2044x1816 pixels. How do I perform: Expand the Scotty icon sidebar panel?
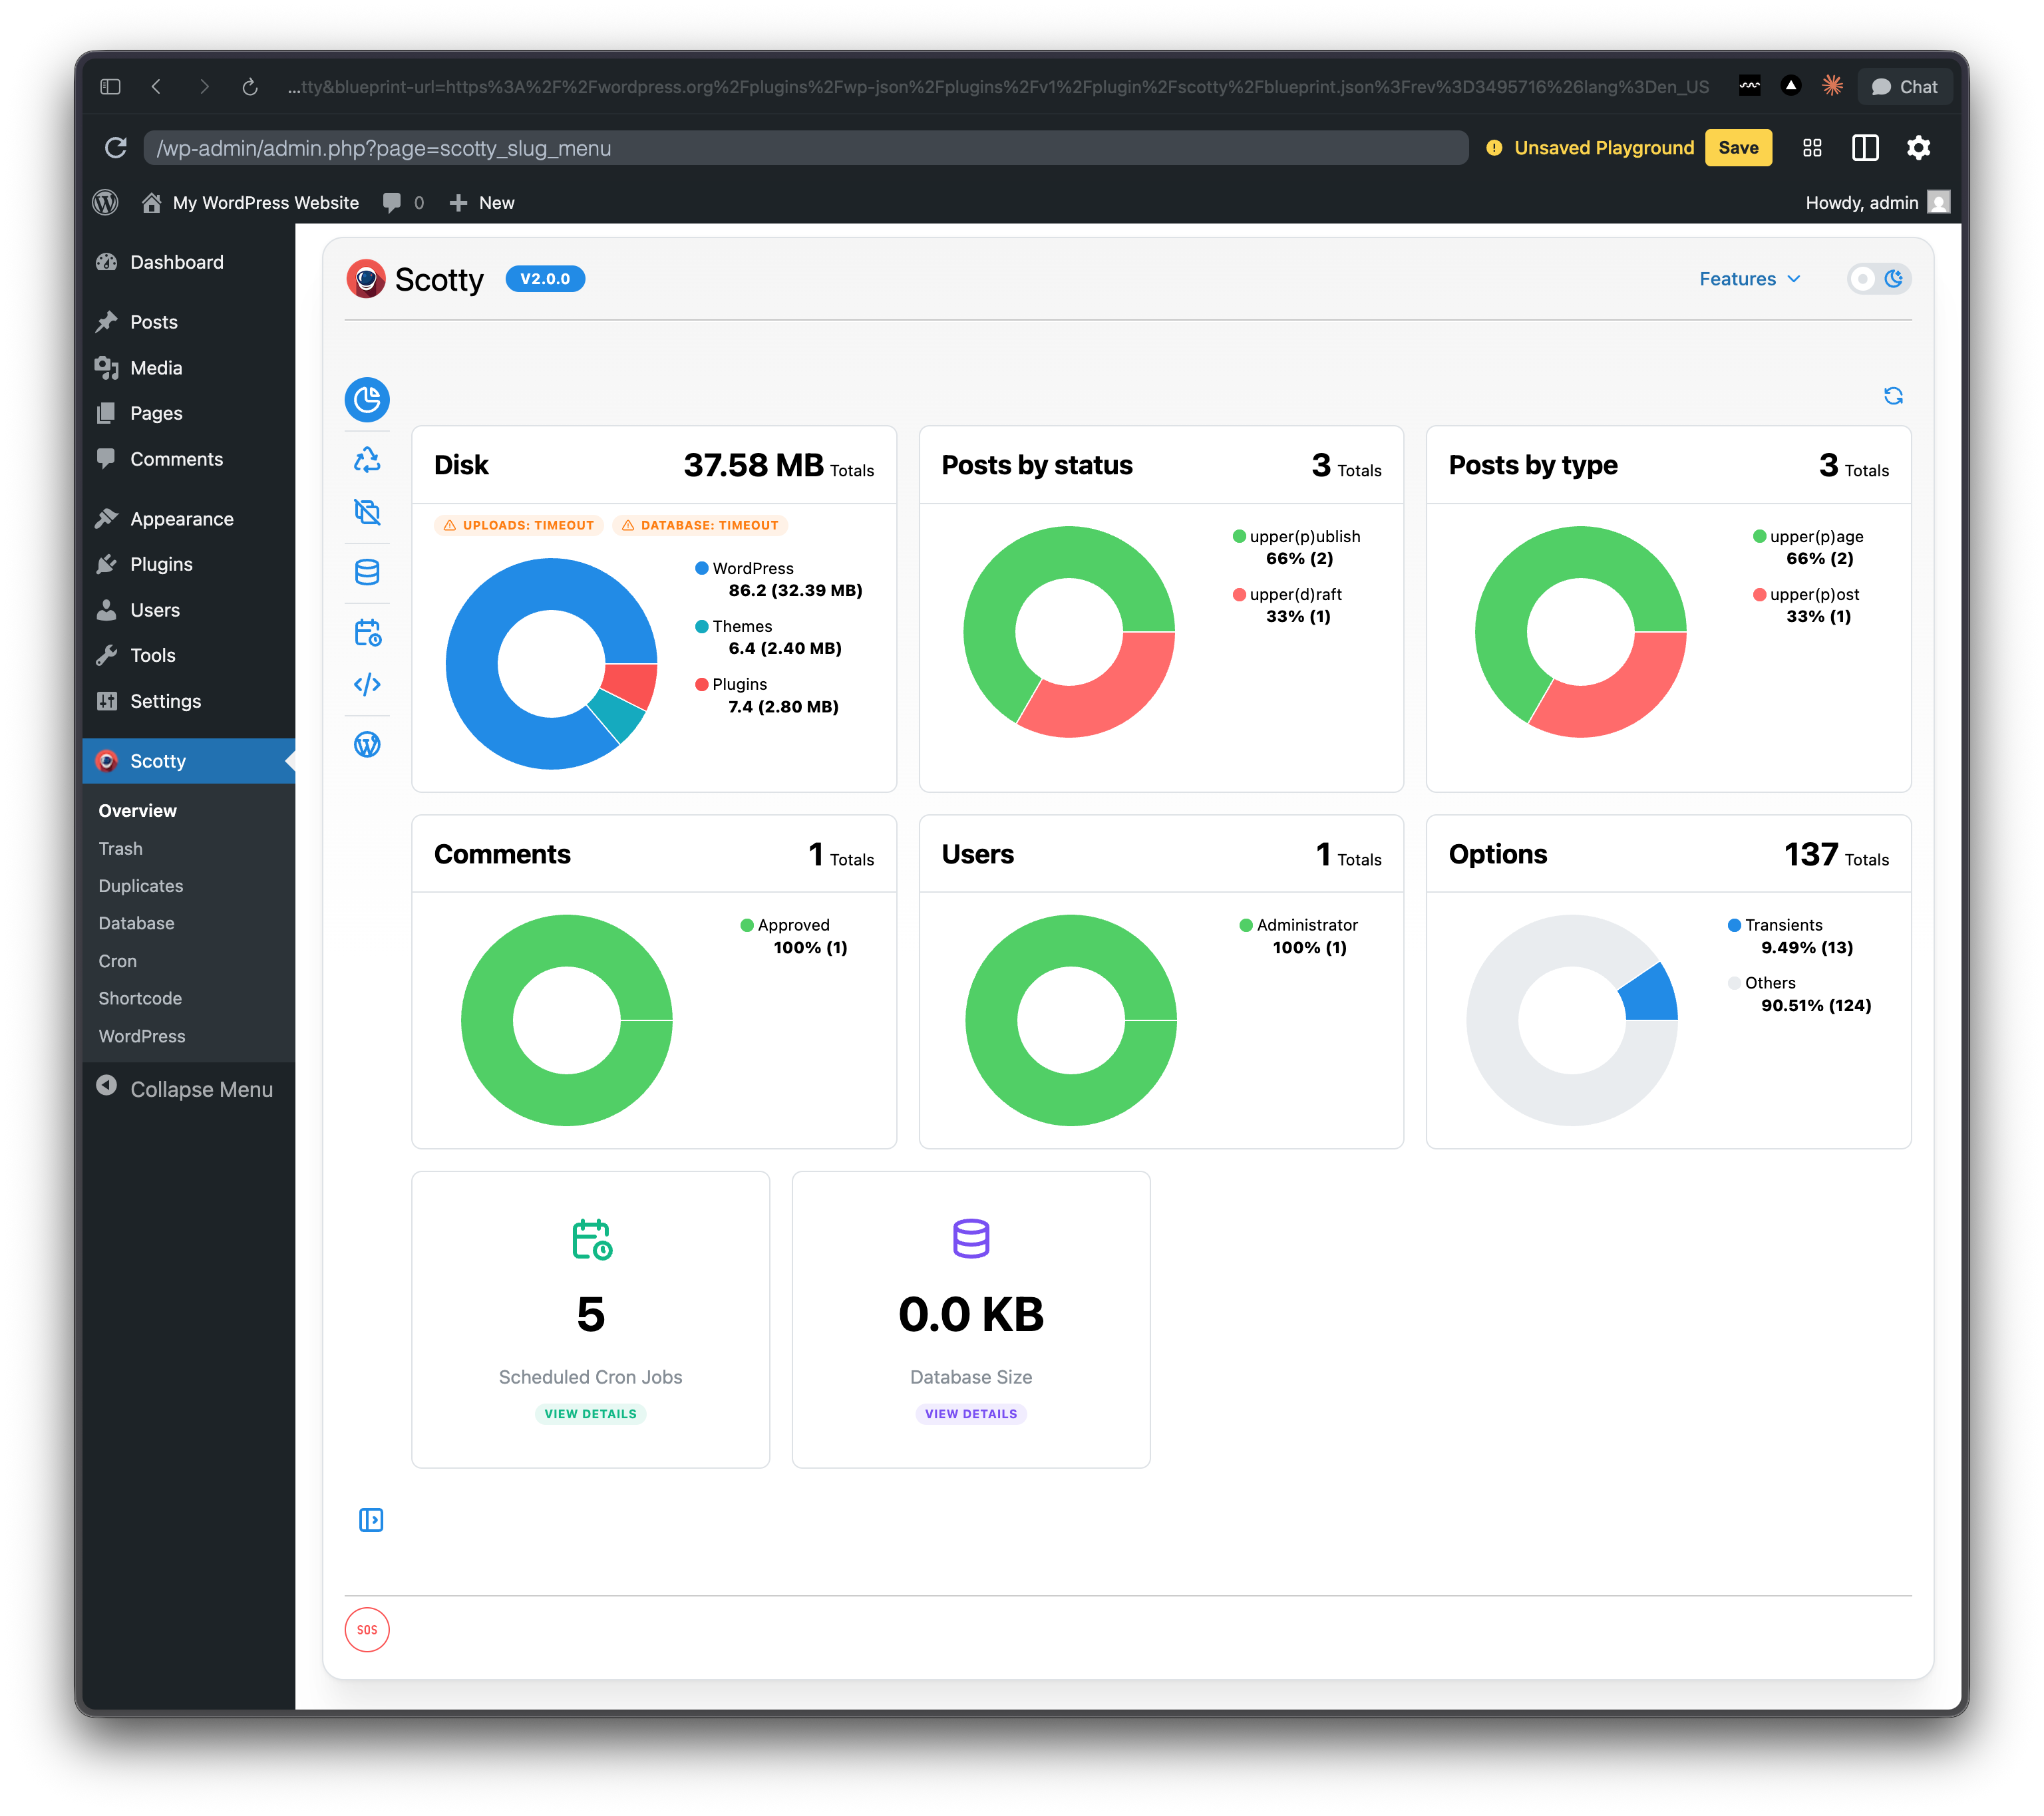coord(370,1520)
